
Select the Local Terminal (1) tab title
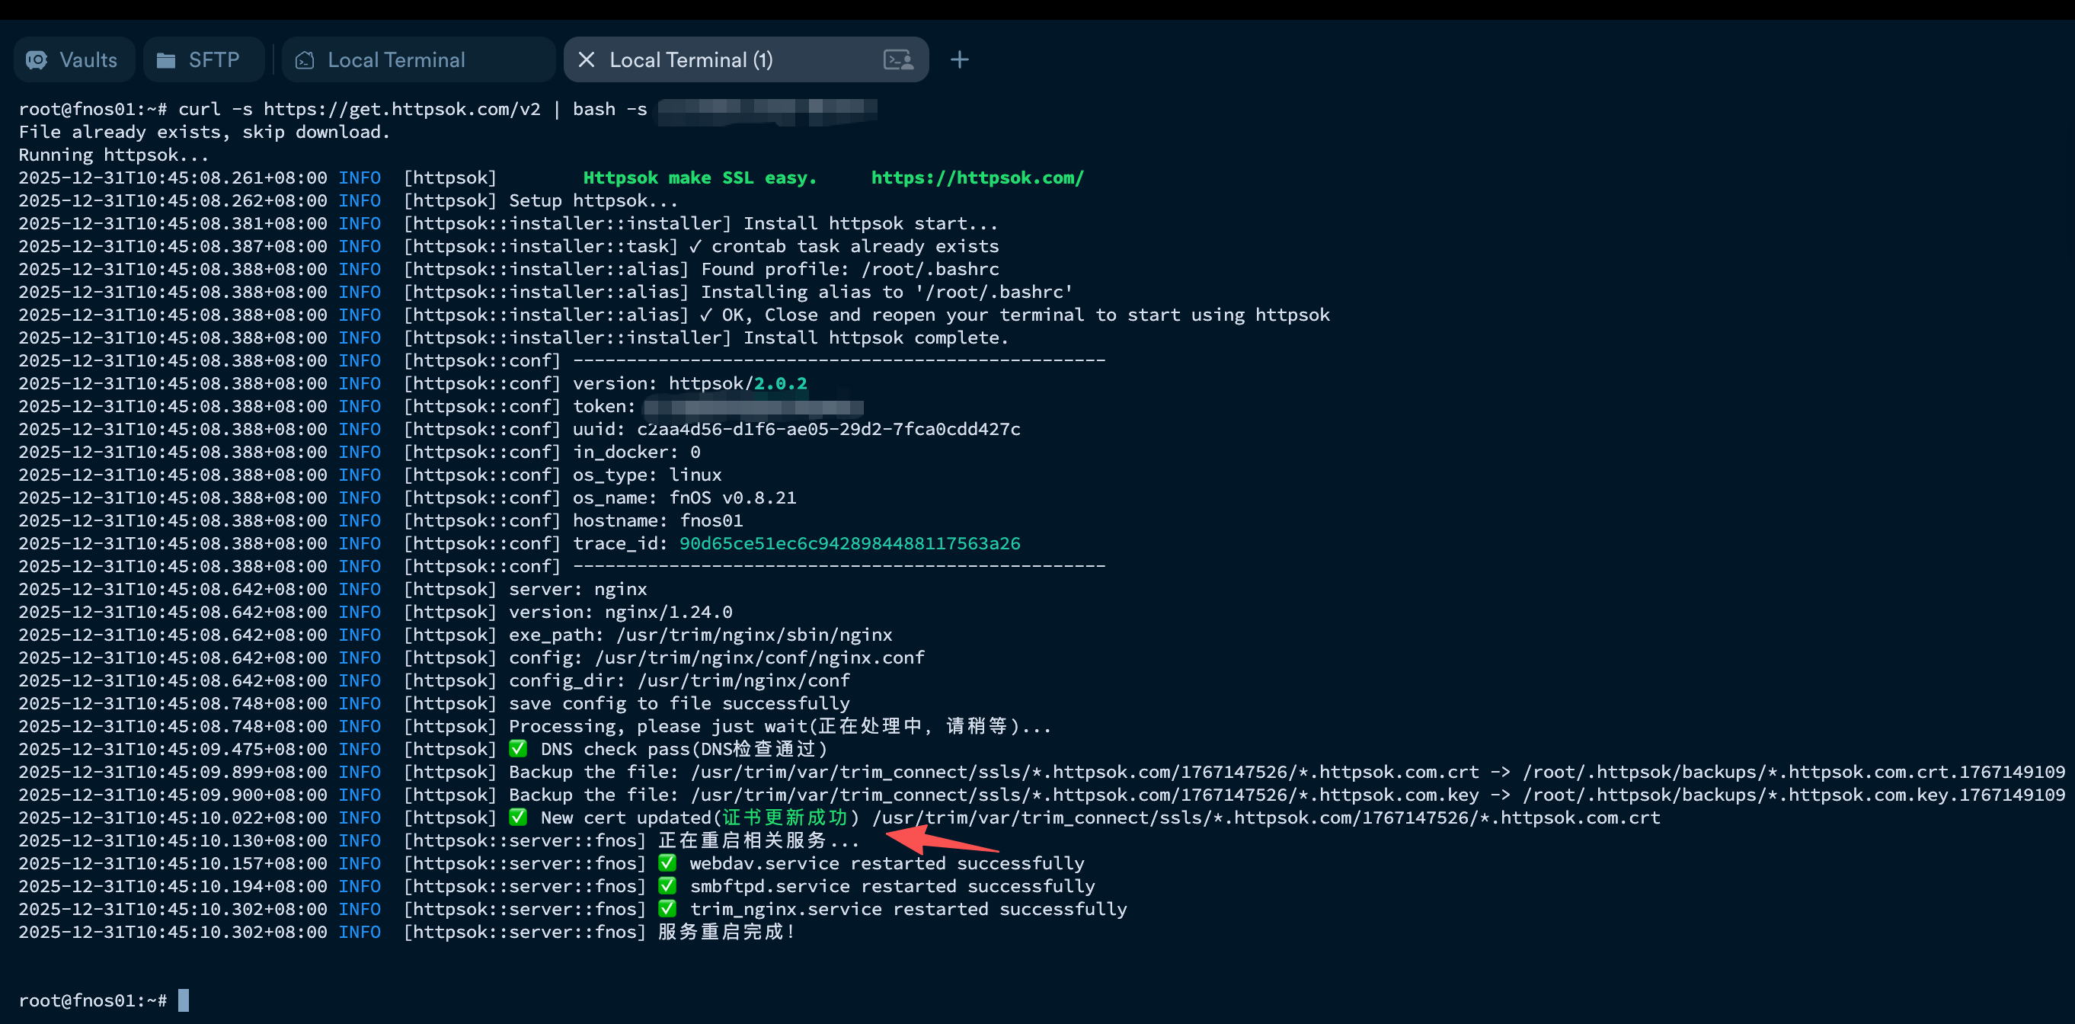pyautogui.click(x=690, y=60)
